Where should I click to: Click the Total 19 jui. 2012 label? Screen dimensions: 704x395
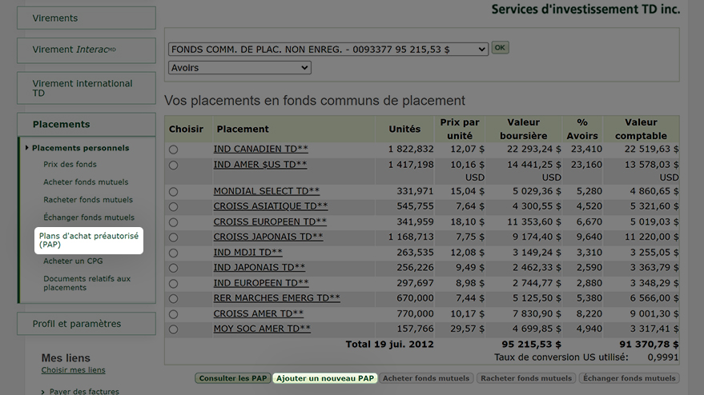(x=389, y=345)
